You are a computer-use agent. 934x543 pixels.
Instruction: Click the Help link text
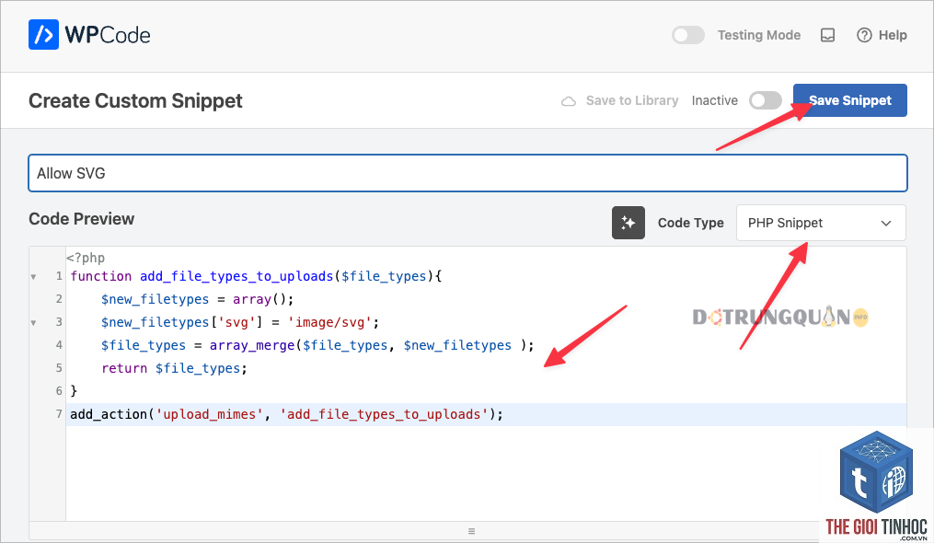click(893, 35)
